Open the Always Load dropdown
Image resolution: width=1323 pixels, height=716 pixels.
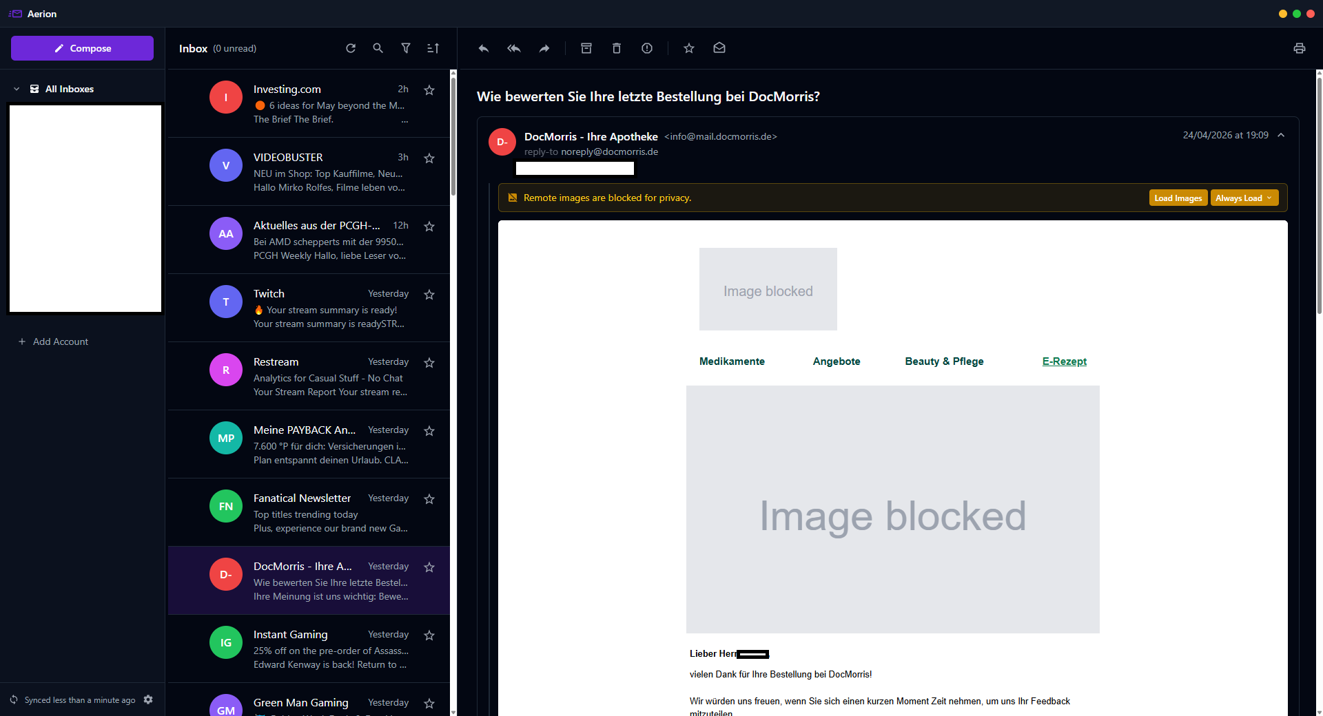point(1244,198)
